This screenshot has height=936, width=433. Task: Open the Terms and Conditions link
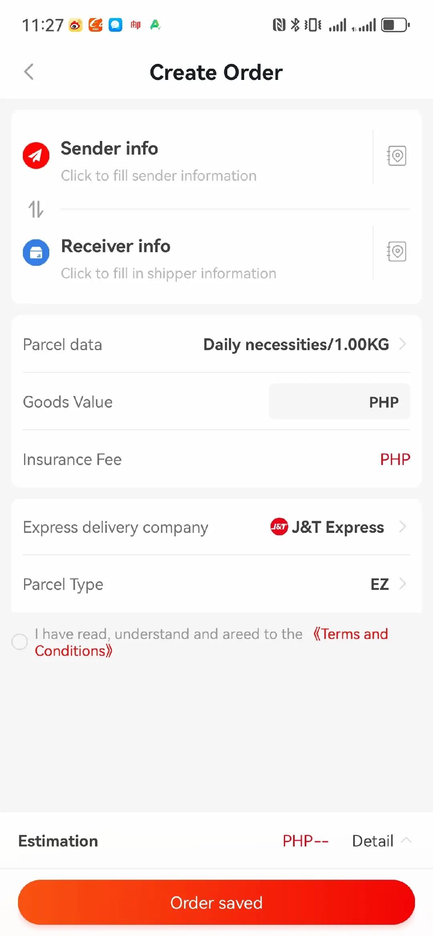pos(351,634)
